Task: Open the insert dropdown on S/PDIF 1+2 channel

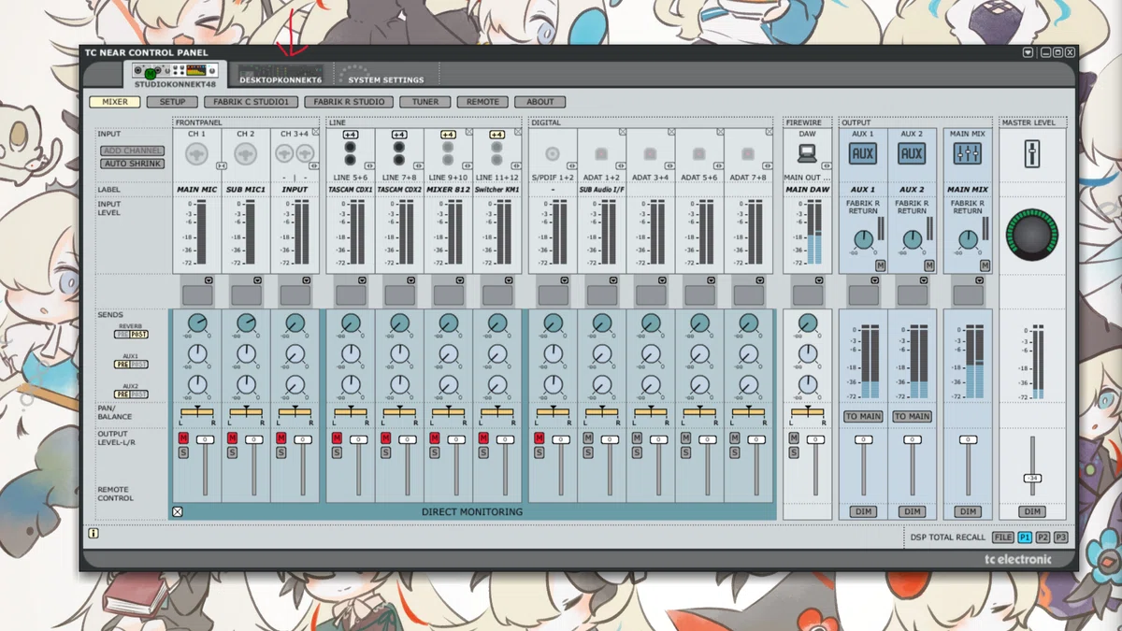Action: [565, 280]
